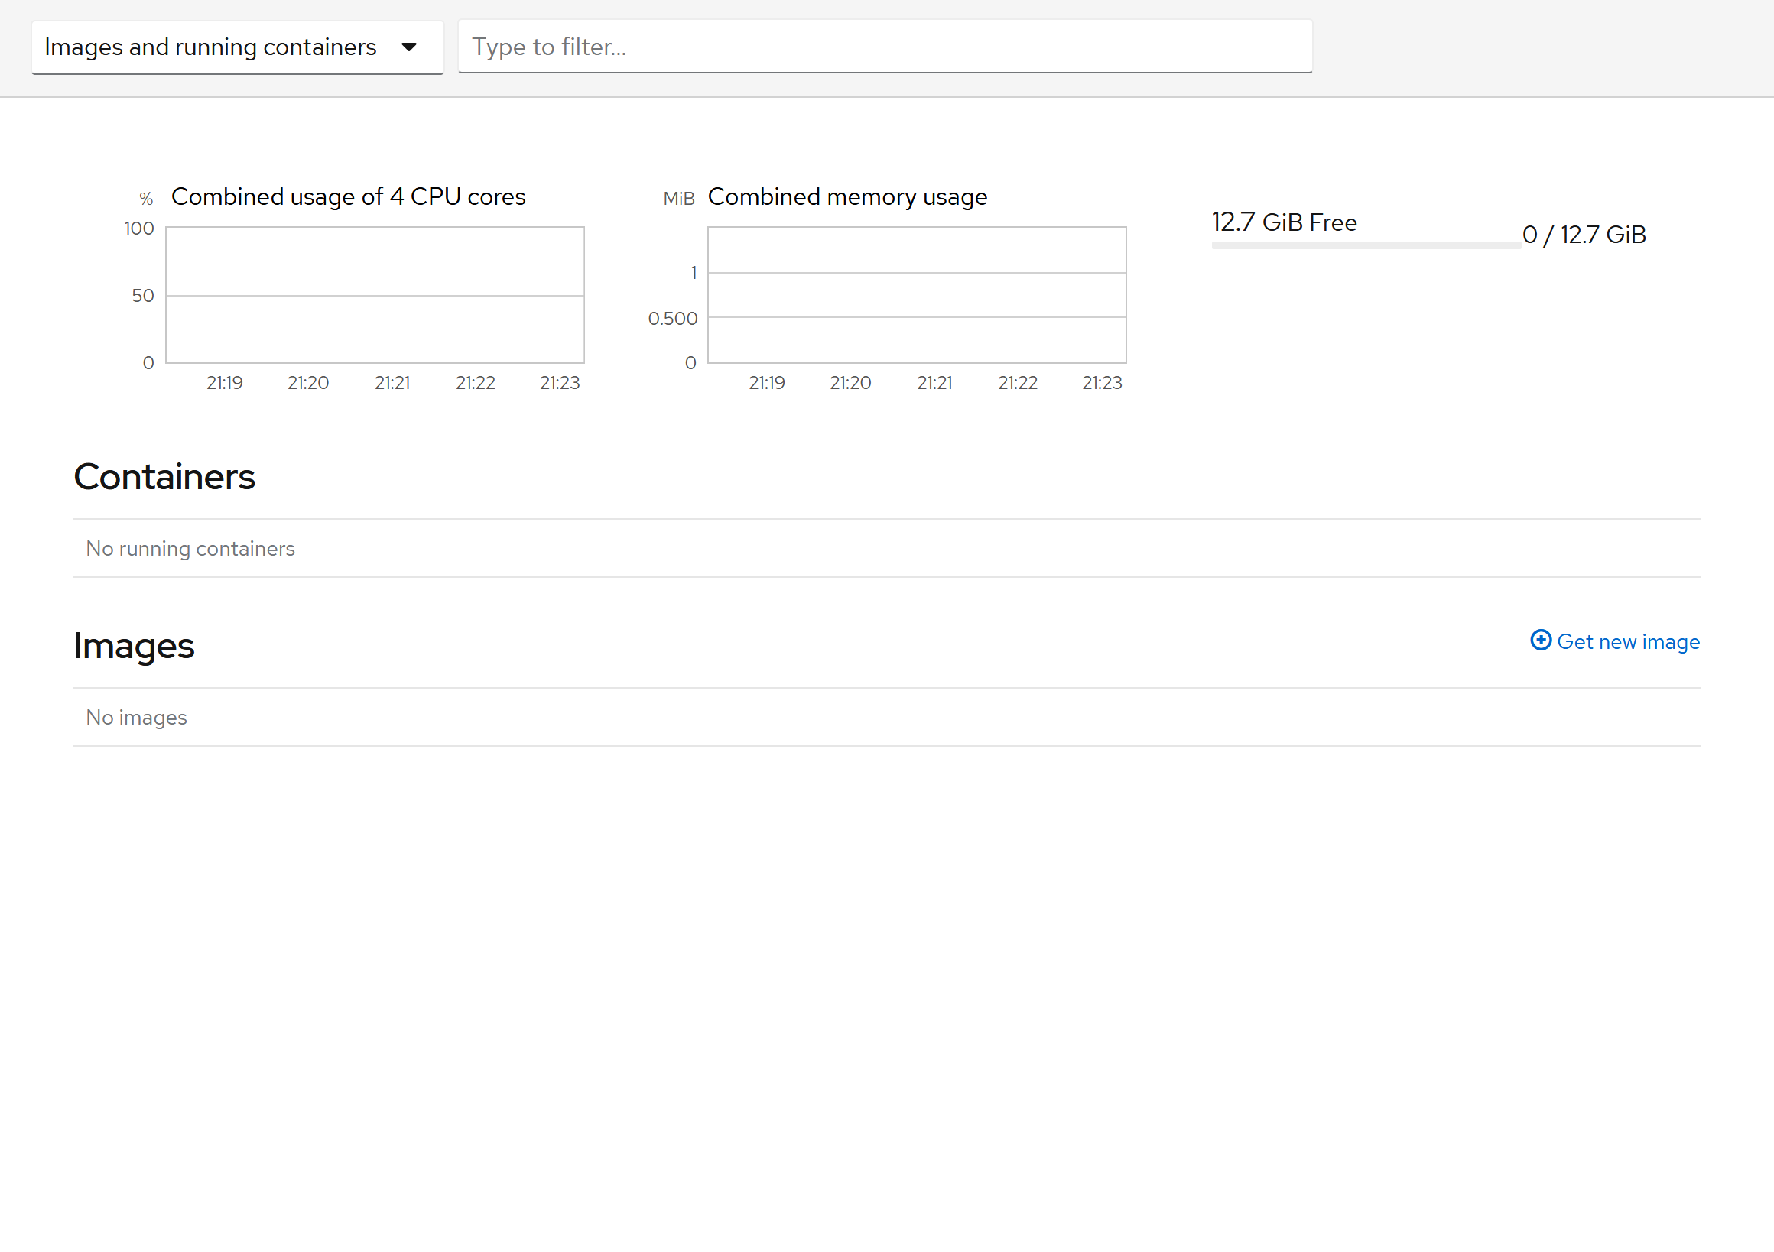Click the 12.7 GiB Free label
The width and height of the screenshot is (1774, 1252).
pos(1283,222)
